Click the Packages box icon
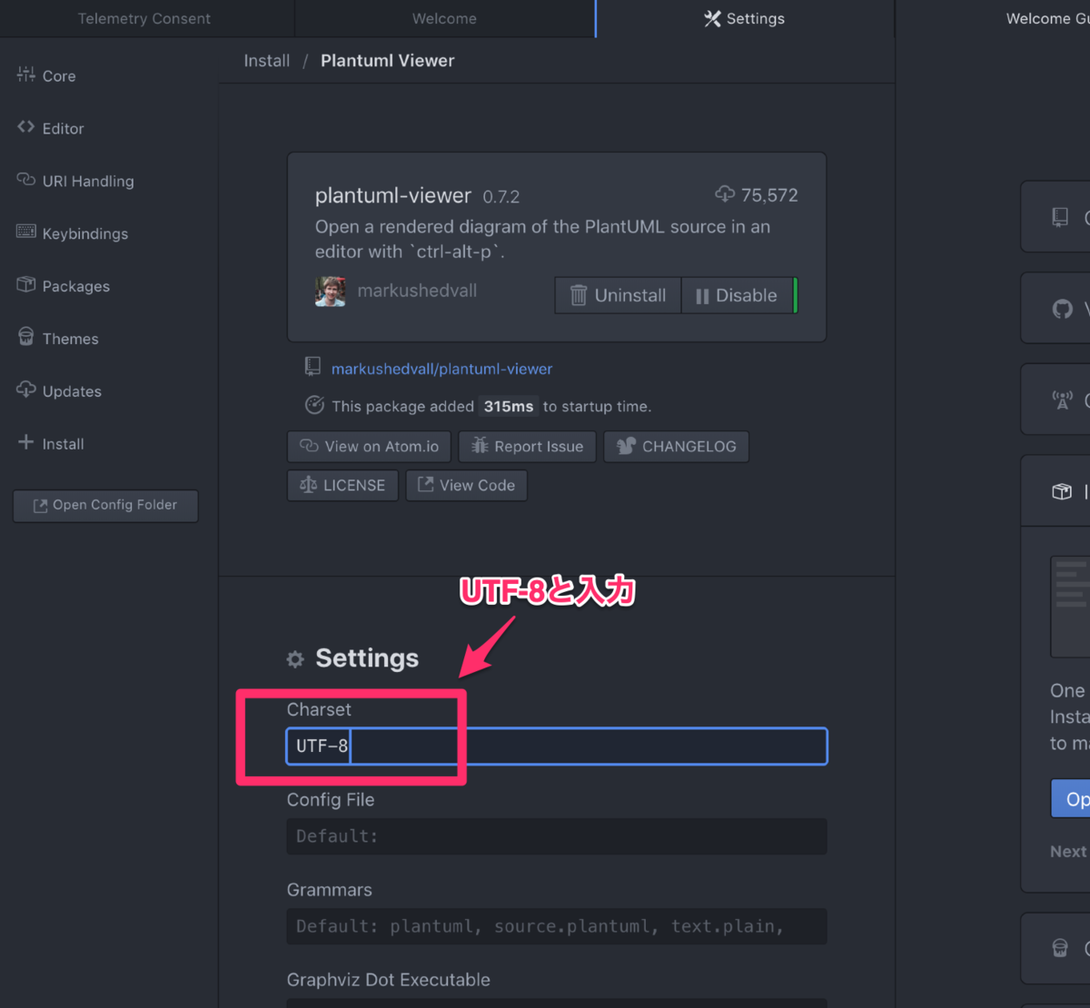1090x1008 pixels. click(25, 285)
